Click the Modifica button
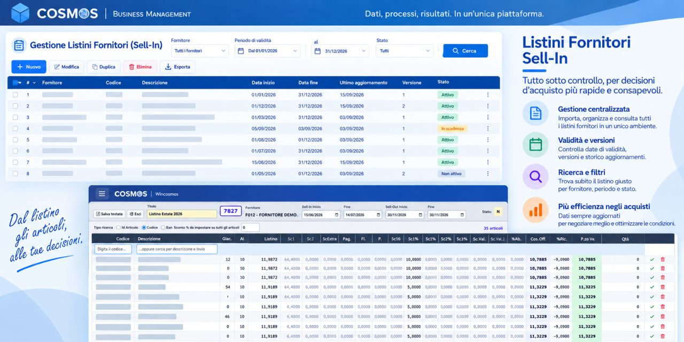 [x=66, y=67]
